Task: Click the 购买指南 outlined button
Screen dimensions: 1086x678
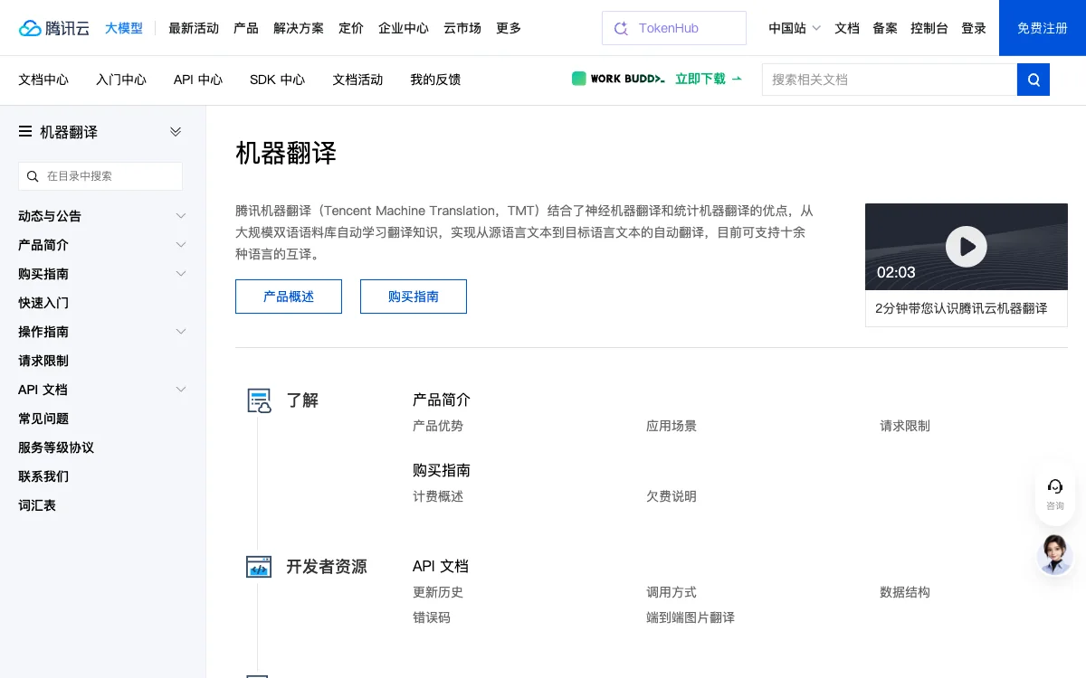Action: coord(414,297)
